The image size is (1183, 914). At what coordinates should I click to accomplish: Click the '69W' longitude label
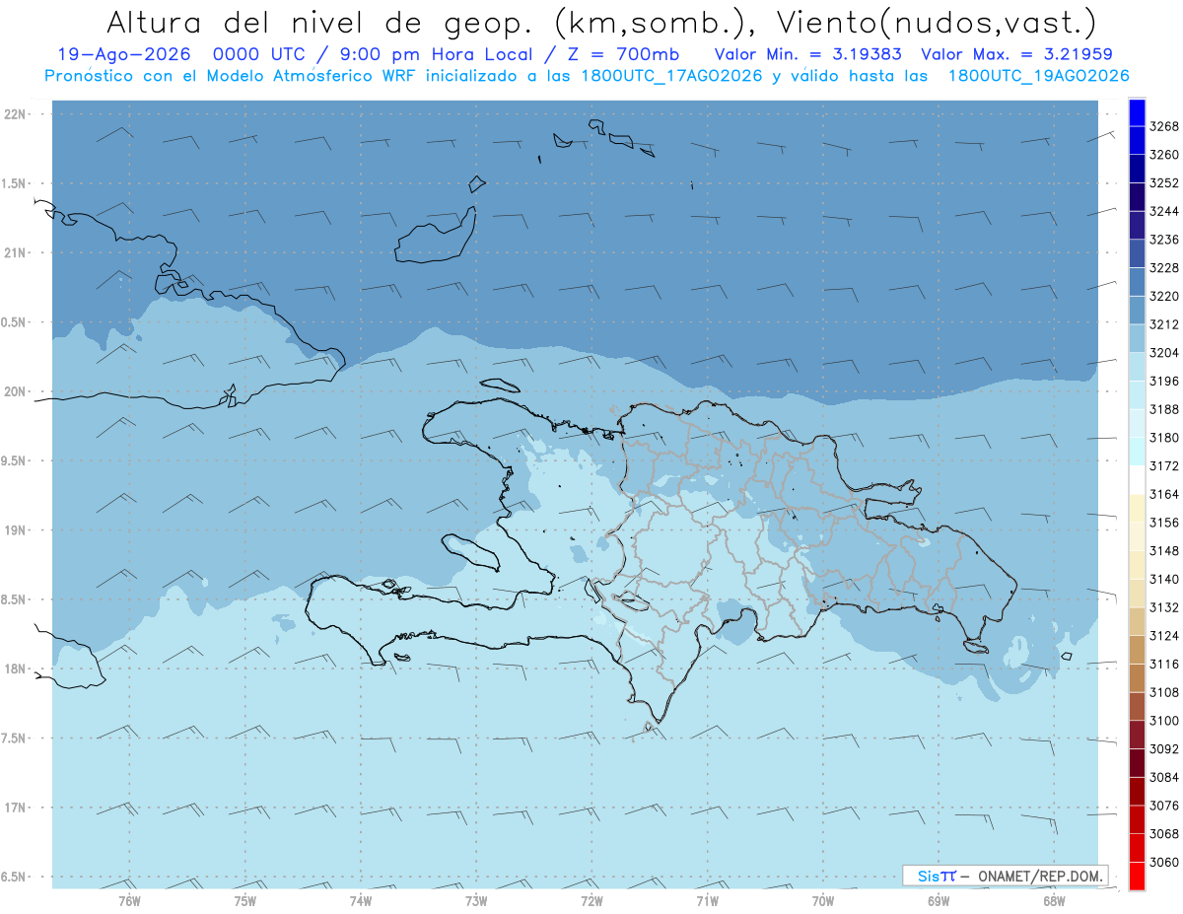[939, 900]
